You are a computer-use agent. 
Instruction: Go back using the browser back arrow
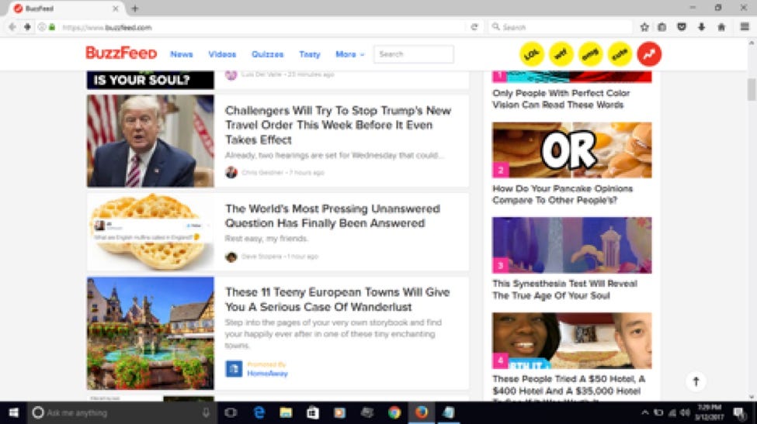coord(12,27)
